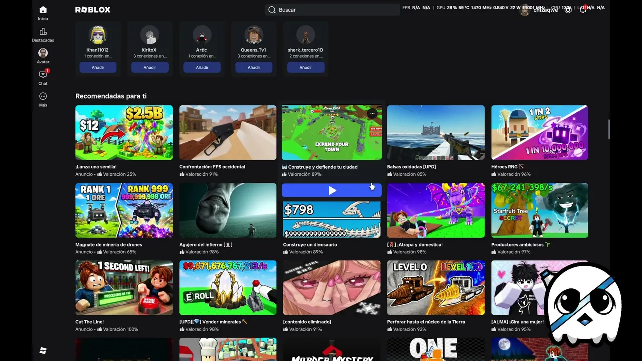Viewport: 642px width, 361px height.
Task: Click the title "[contenido eliminado]"
Action: (x=307, y=322)
